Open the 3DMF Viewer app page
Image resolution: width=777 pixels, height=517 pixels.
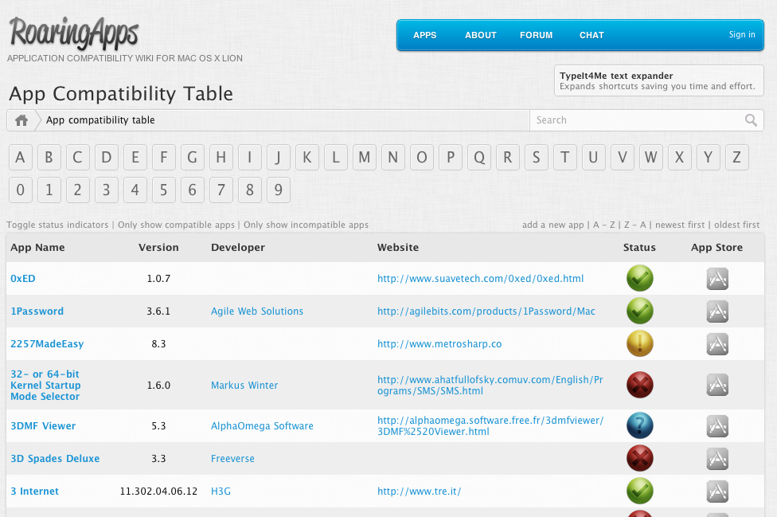(x=43, y=426)
